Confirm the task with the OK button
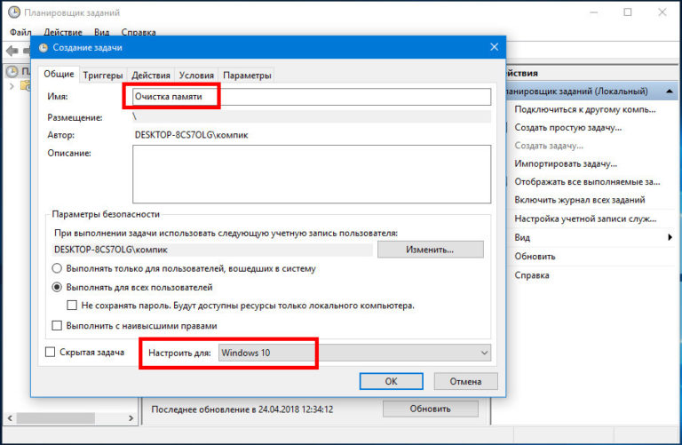 [391, 381]
